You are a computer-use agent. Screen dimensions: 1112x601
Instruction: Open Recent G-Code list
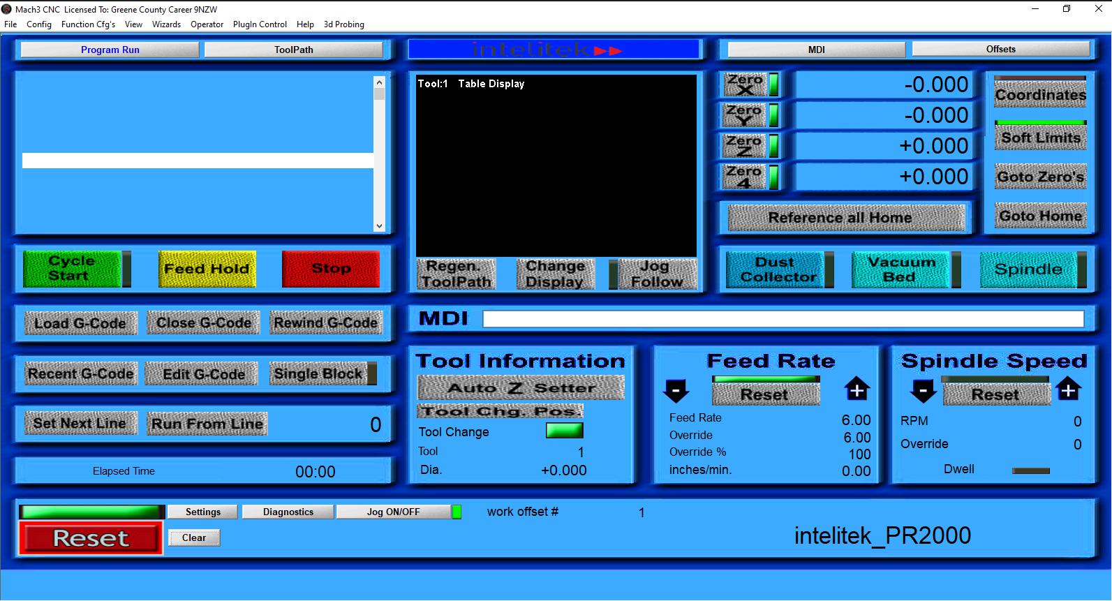(80, 374)
